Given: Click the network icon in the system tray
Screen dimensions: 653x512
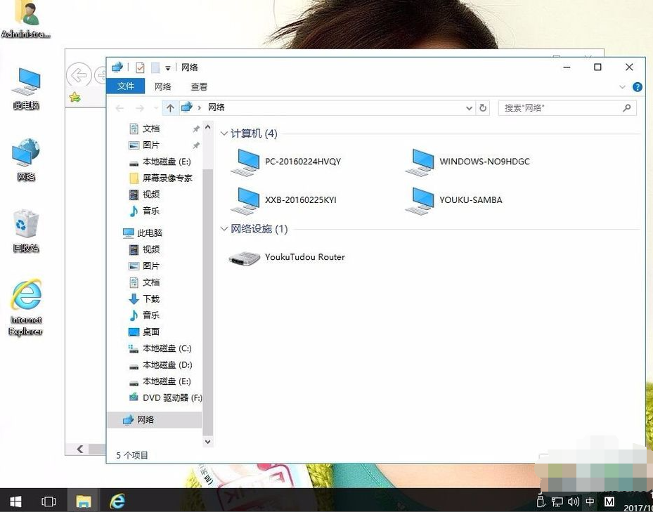Looking at the screenshot, I should [x=557, y=501].
